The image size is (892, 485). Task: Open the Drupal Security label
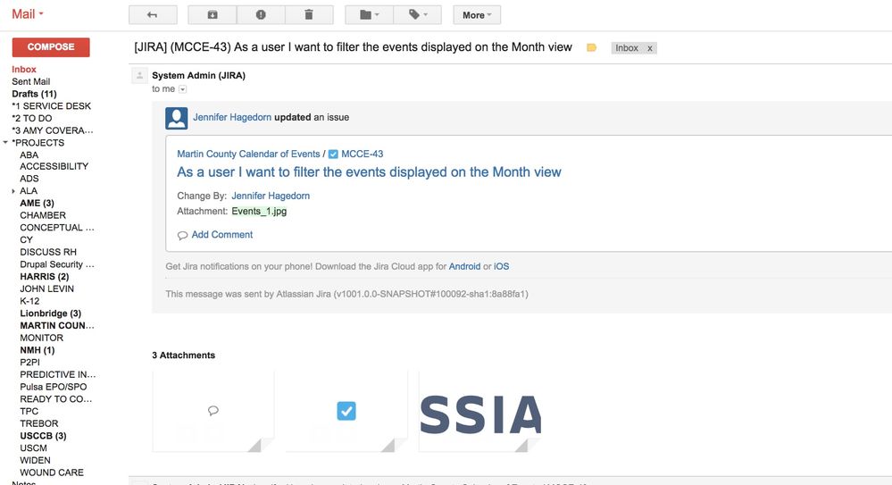pyautogui.click(x=57, y=264)
